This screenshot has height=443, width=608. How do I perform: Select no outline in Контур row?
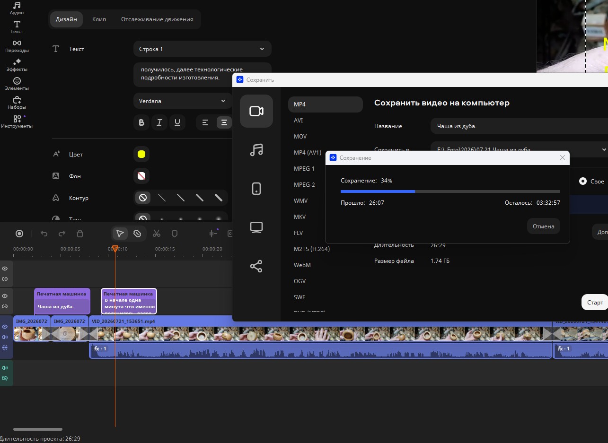142,198
